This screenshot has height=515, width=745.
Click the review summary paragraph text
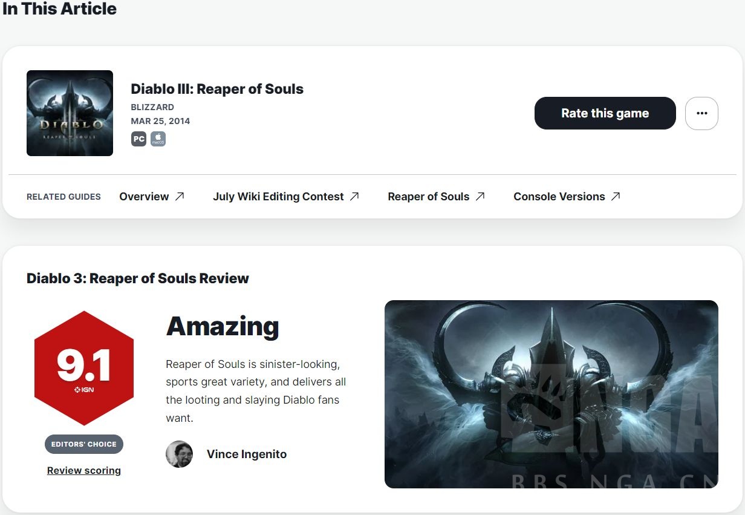point(256,391)
